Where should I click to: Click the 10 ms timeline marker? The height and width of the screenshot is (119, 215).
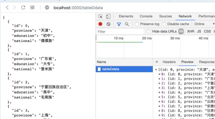point(118,38)
